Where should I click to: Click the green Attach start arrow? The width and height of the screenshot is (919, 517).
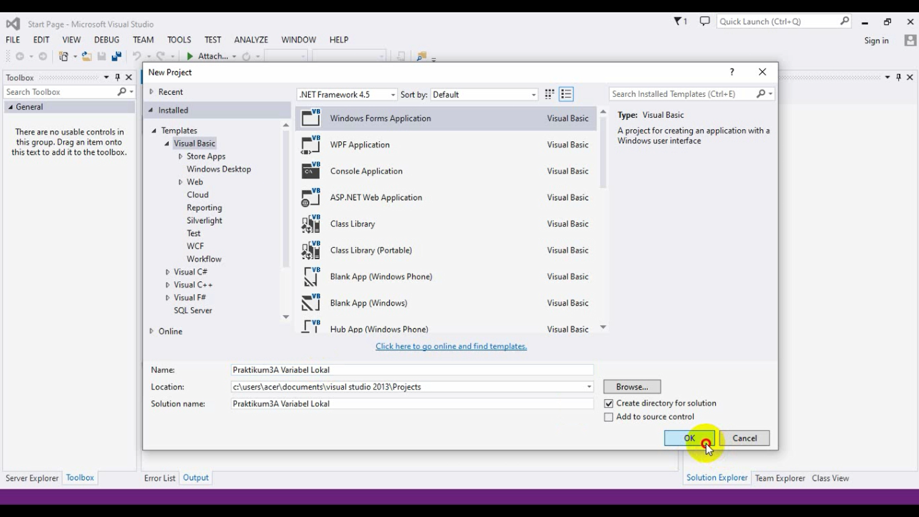[190, 57]
